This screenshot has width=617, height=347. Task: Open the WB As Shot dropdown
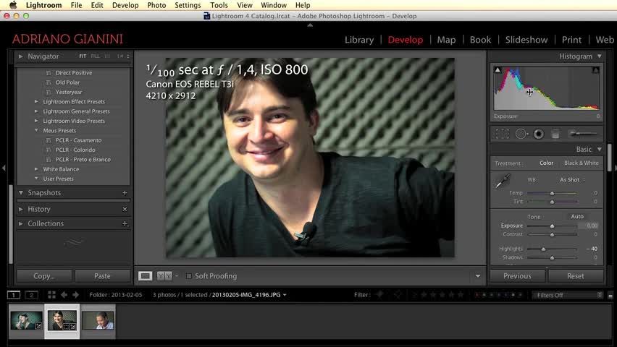(571, 180)
